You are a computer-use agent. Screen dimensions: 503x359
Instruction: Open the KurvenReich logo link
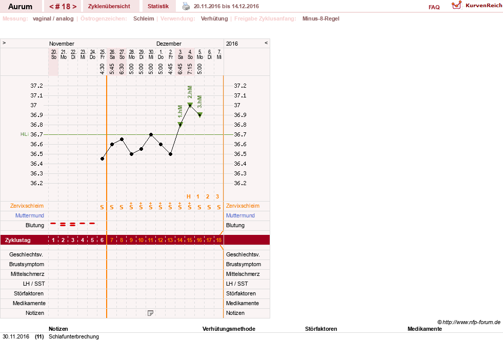[x=477, y=6]
